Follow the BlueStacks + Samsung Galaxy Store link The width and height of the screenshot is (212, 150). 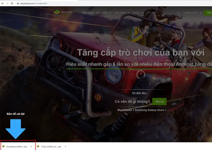pos(141,110)
